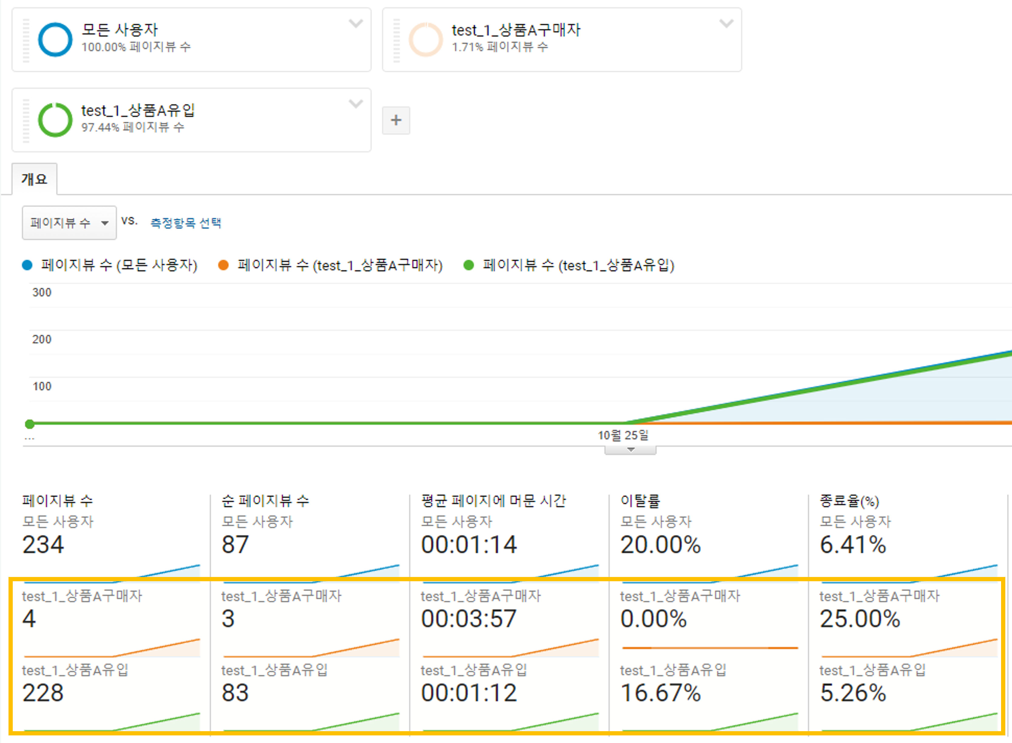Click the 10월 25일 date label on chart
Viewport: 1012px width, 743px height.
[x=623, y=435]
